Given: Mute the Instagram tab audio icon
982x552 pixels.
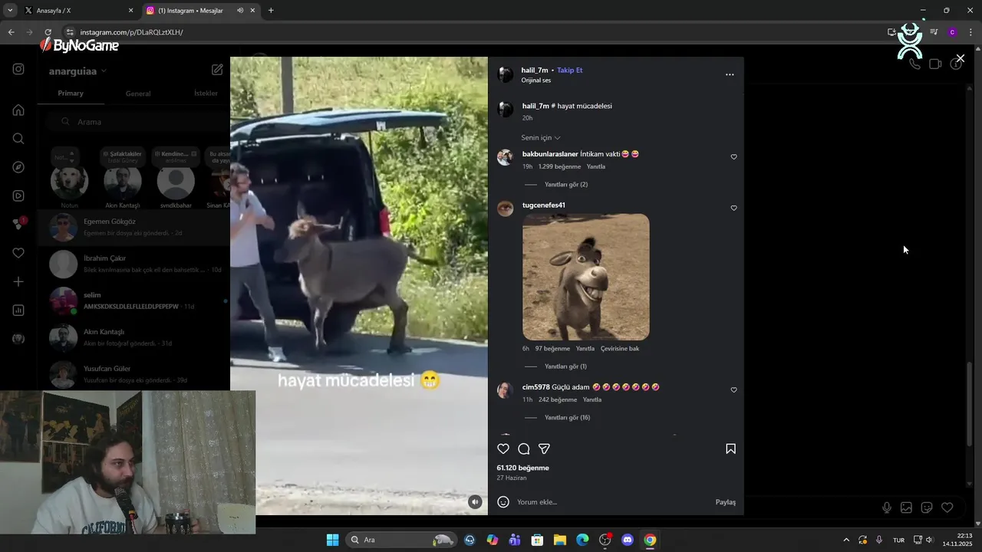Looking at the screenshot, I should coord(240,11).
